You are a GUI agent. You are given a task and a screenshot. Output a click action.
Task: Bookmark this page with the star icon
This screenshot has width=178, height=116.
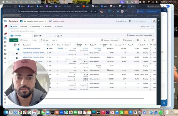coord(95,11)
